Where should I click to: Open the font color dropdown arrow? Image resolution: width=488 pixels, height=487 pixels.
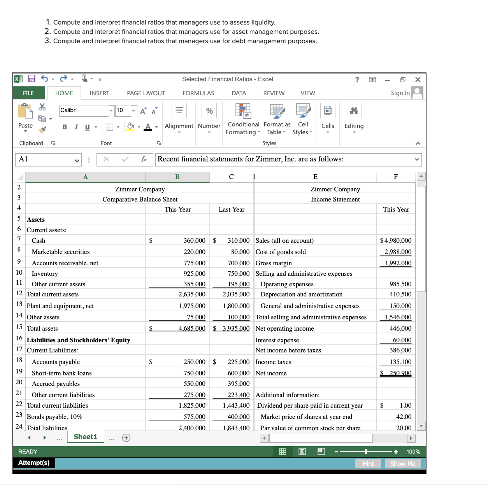tap(156, 127)
